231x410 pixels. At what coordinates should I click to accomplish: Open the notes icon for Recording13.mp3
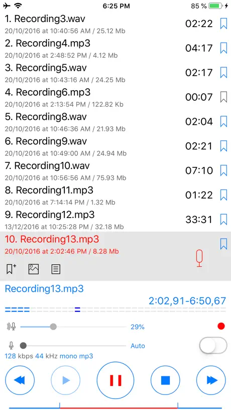pos(56,269)
